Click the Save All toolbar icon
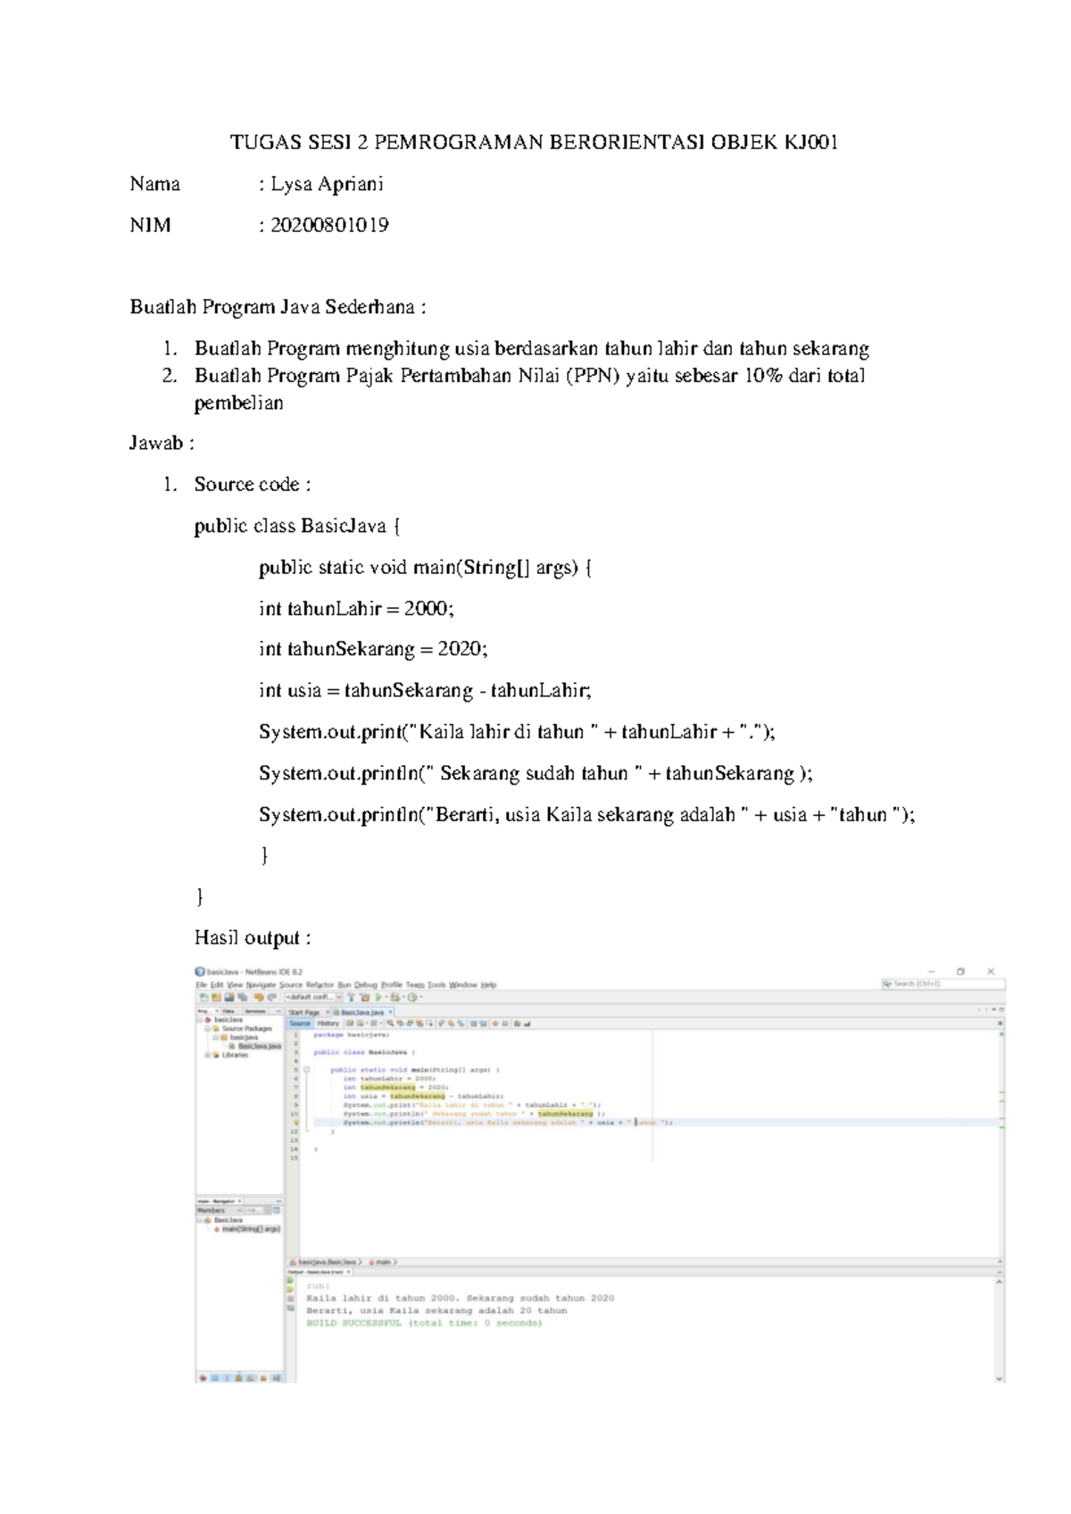This screenshot has width=1071, height=1514. coord(241,997)
